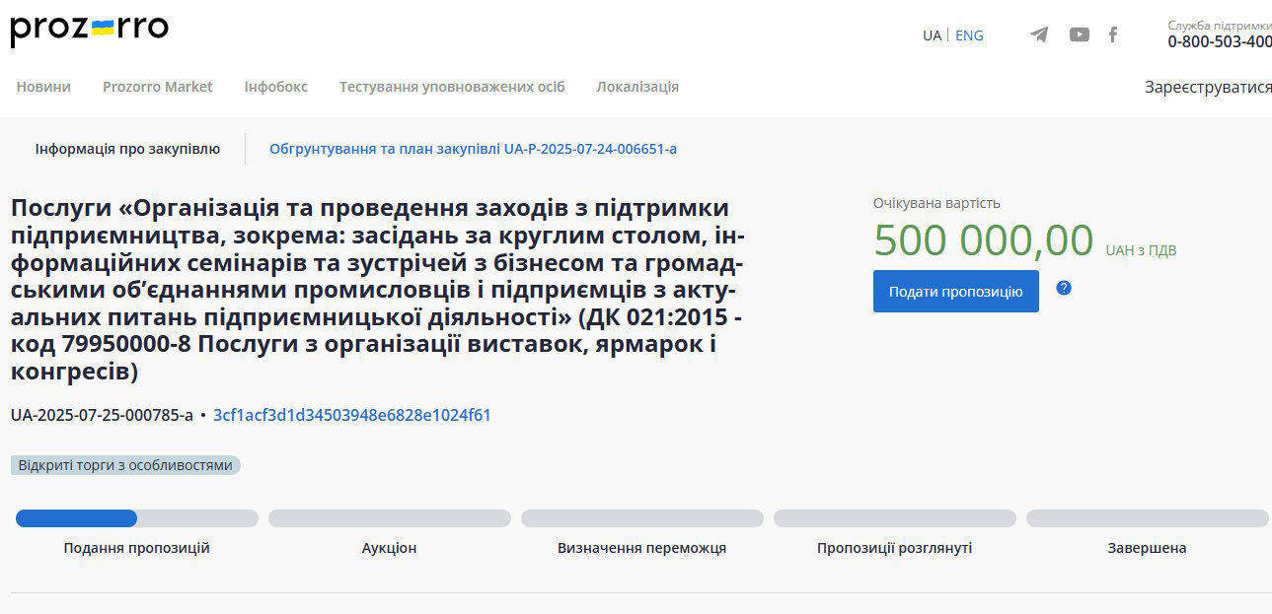1272x614 pixels.
Task: Open the Telegram channel icon
Action: pyautogui.click(x=1039, y=34)
